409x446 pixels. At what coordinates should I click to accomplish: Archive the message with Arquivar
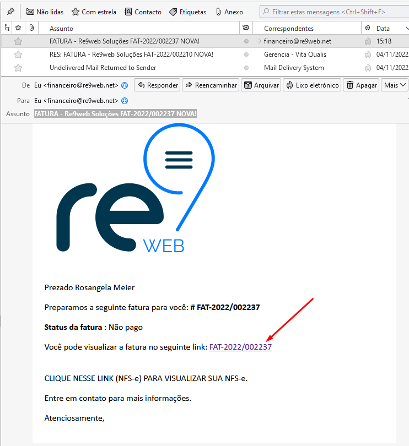(261, 85)
